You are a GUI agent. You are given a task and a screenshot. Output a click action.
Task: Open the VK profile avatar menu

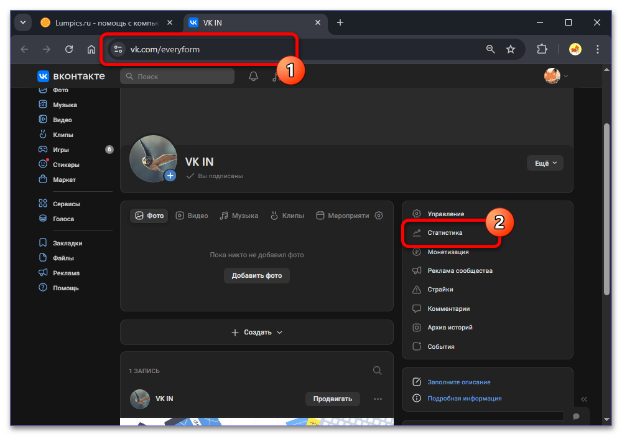pyautogui.click(x=555, y=76)
